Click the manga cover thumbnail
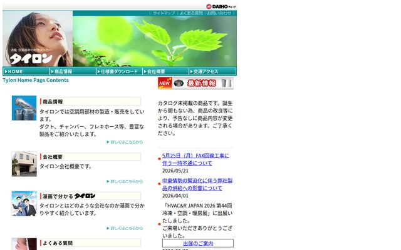Image resolution: width=401 pixels, height=250 pixels. point(24,204)
